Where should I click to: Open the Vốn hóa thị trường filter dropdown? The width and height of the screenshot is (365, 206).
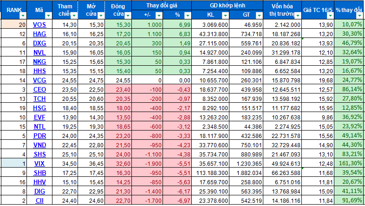click(298, 16)
